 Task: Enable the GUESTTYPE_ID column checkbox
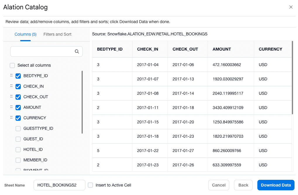(18, 129)
